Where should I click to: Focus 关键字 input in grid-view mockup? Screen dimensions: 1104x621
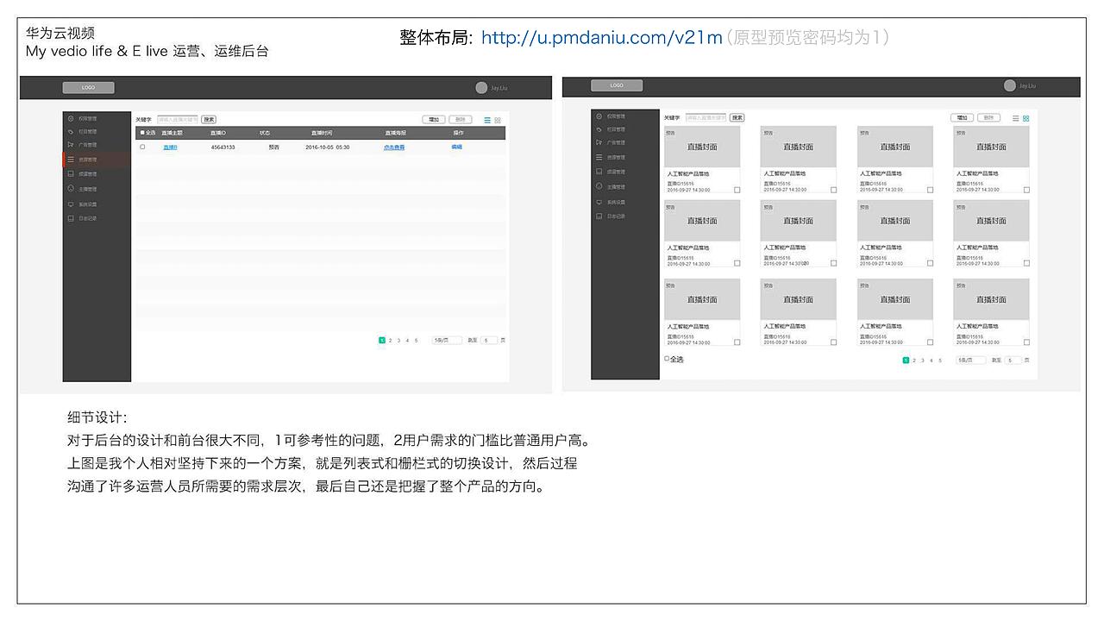click(706, 117)
